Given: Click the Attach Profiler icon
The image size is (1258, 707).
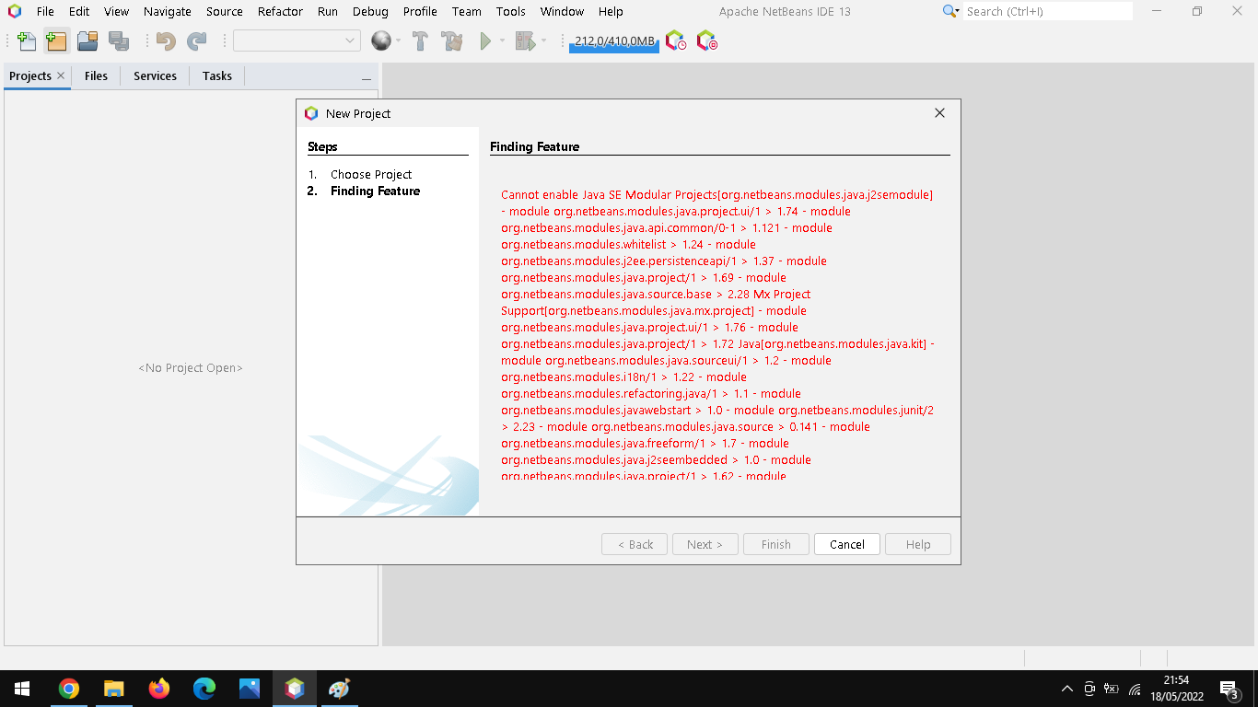Looking at the screenshot, I should [706, 41].
